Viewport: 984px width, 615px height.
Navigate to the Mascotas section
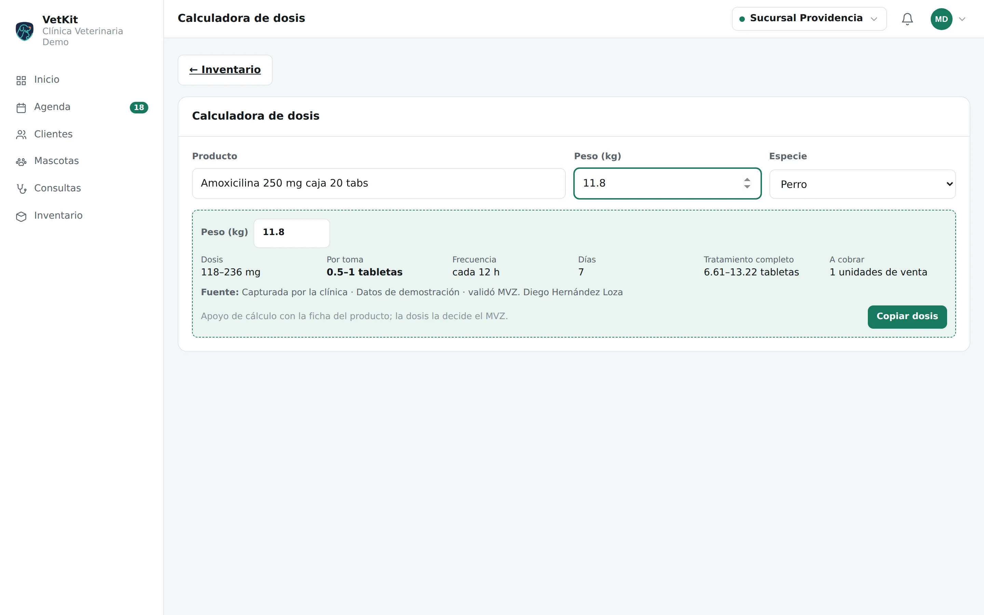point(82,161)
